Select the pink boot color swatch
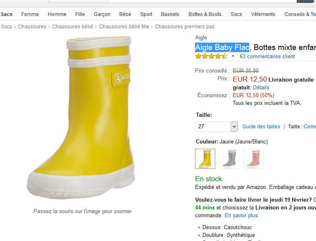 coord(253,159)
